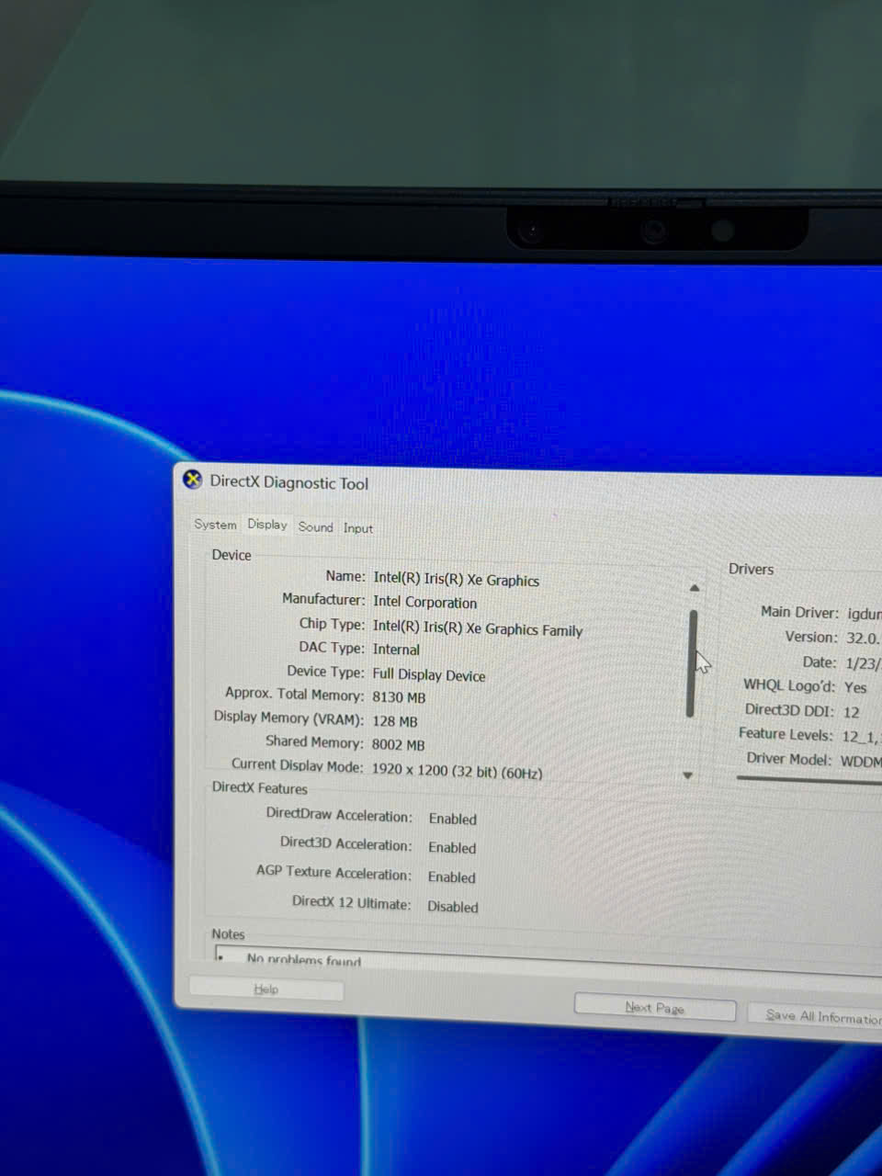The height and width of the screenshot is (1176, 882).
Task: Click the "DirectX Features" group heading
Action: click(260, 788)
